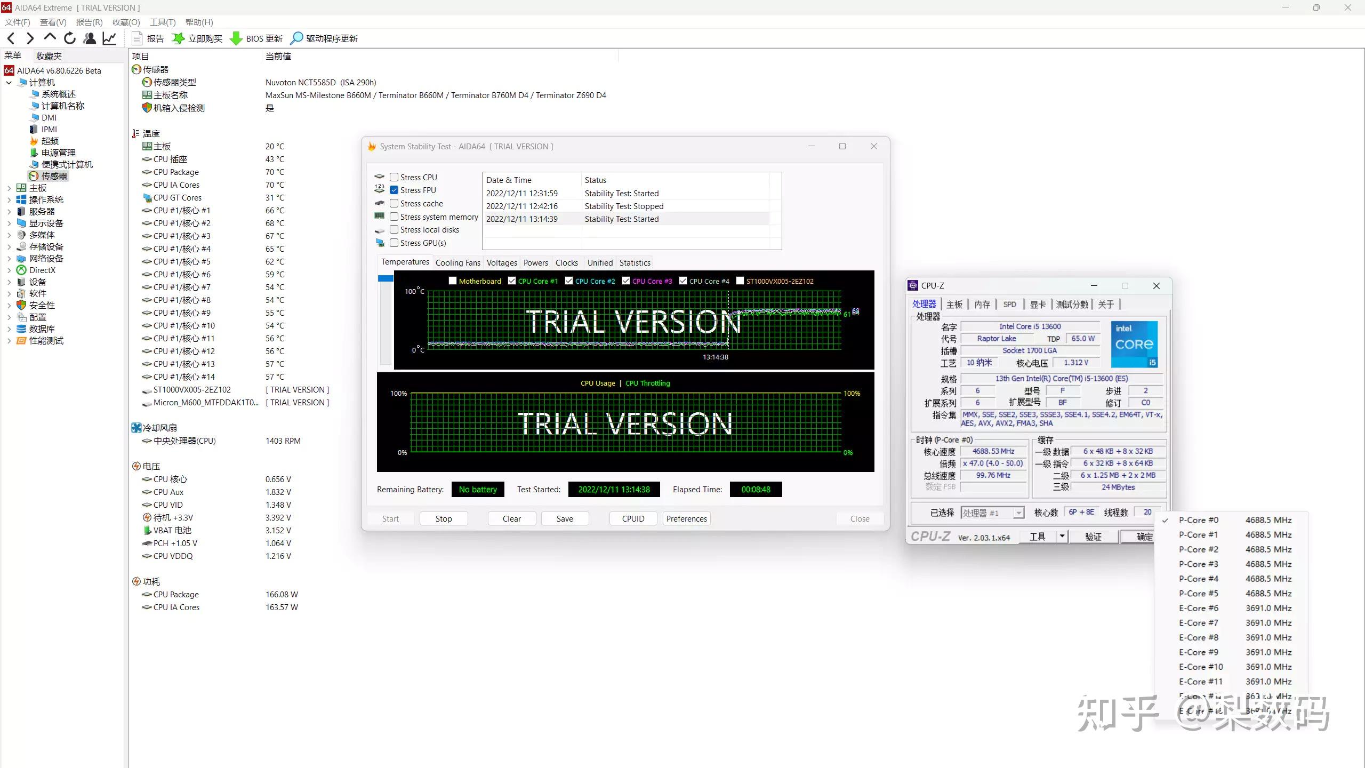This screenshot has width=1365, height=768.
Task: Toggle the Motherboard graph checkbox
Action: click(x=453, y=281)
